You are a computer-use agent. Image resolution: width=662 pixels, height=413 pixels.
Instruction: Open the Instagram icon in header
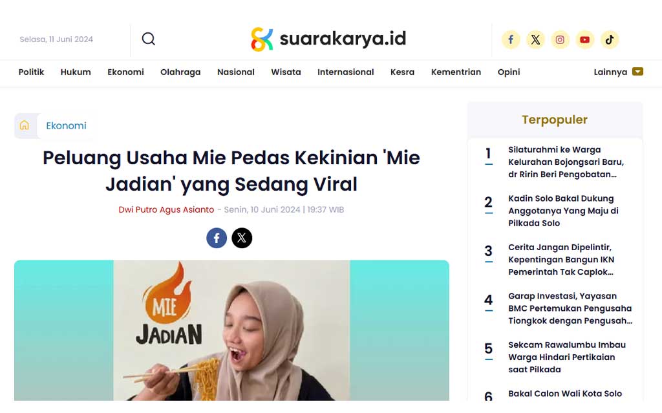pos(560,39)
